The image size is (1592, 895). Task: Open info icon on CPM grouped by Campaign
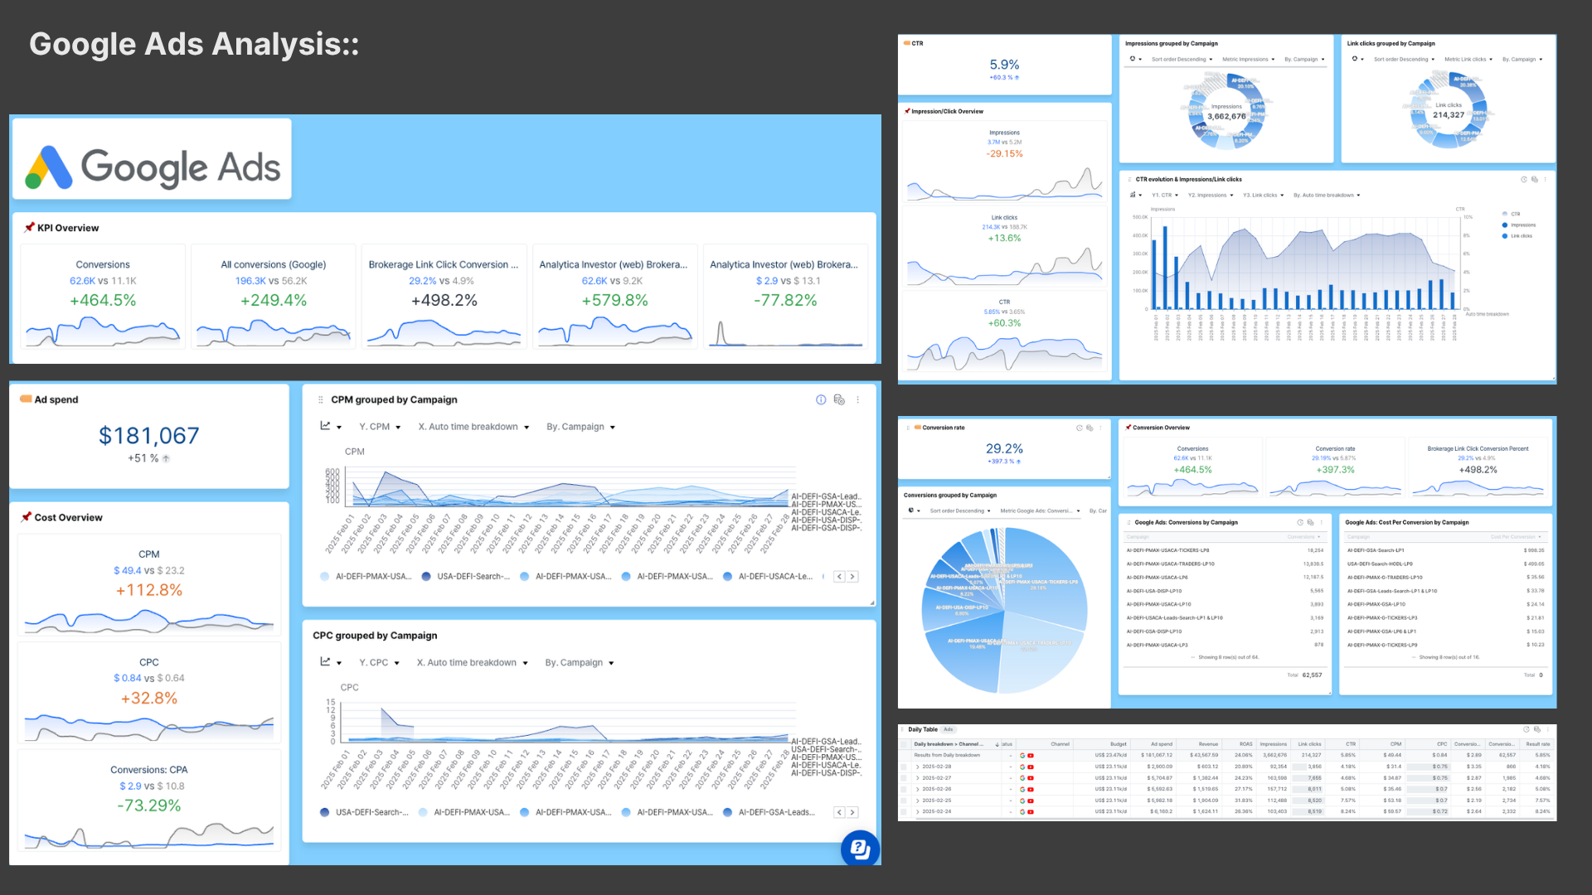(821, 399)
